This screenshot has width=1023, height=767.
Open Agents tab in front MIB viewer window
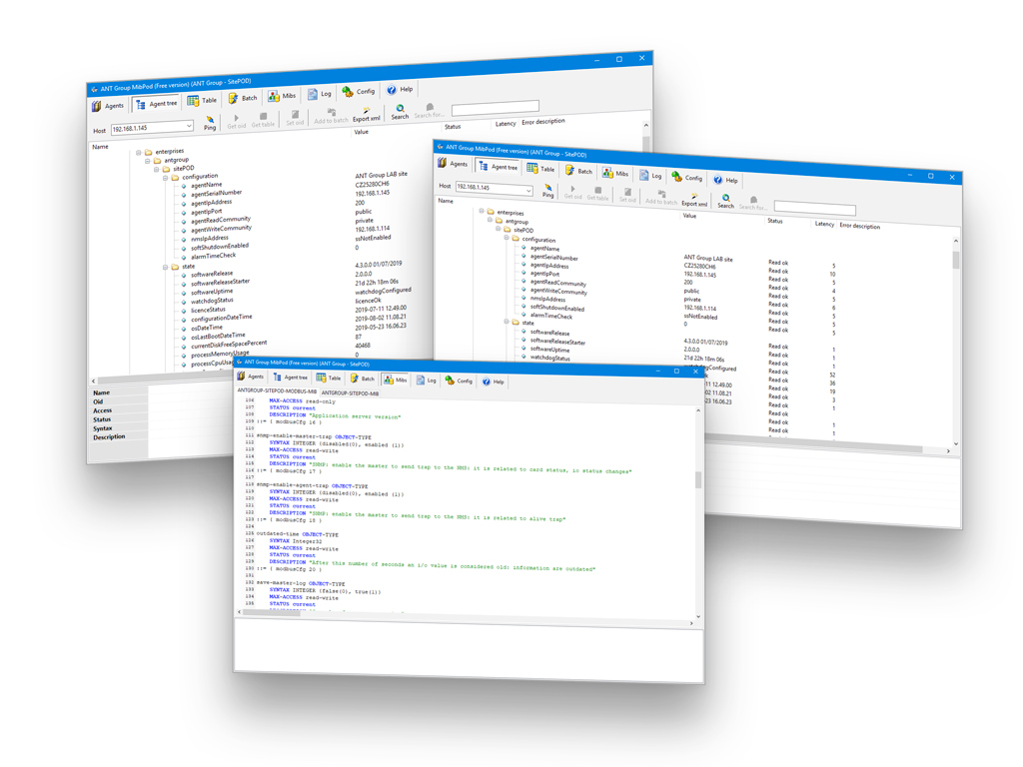[251, 377]
